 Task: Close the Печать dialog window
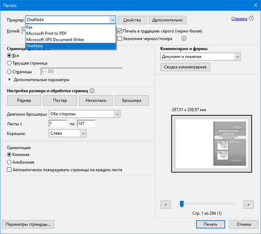255,5
